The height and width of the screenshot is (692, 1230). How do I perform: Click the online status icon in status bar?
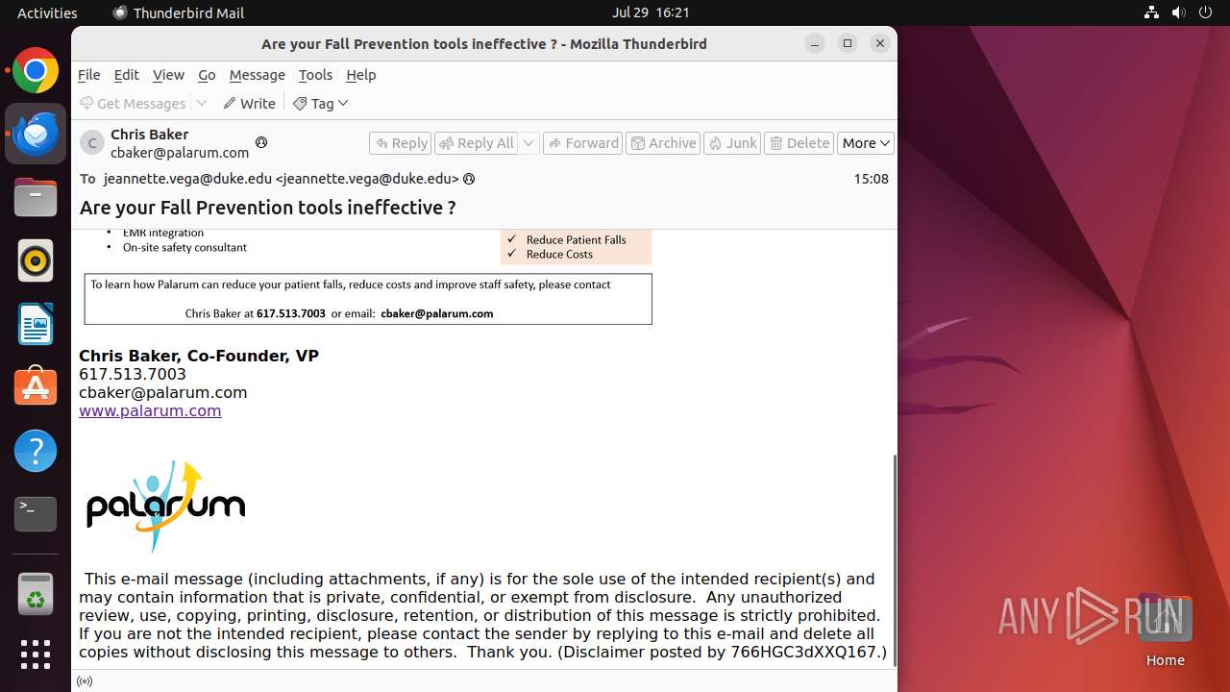pyautogui.click(x=85, y=681)
